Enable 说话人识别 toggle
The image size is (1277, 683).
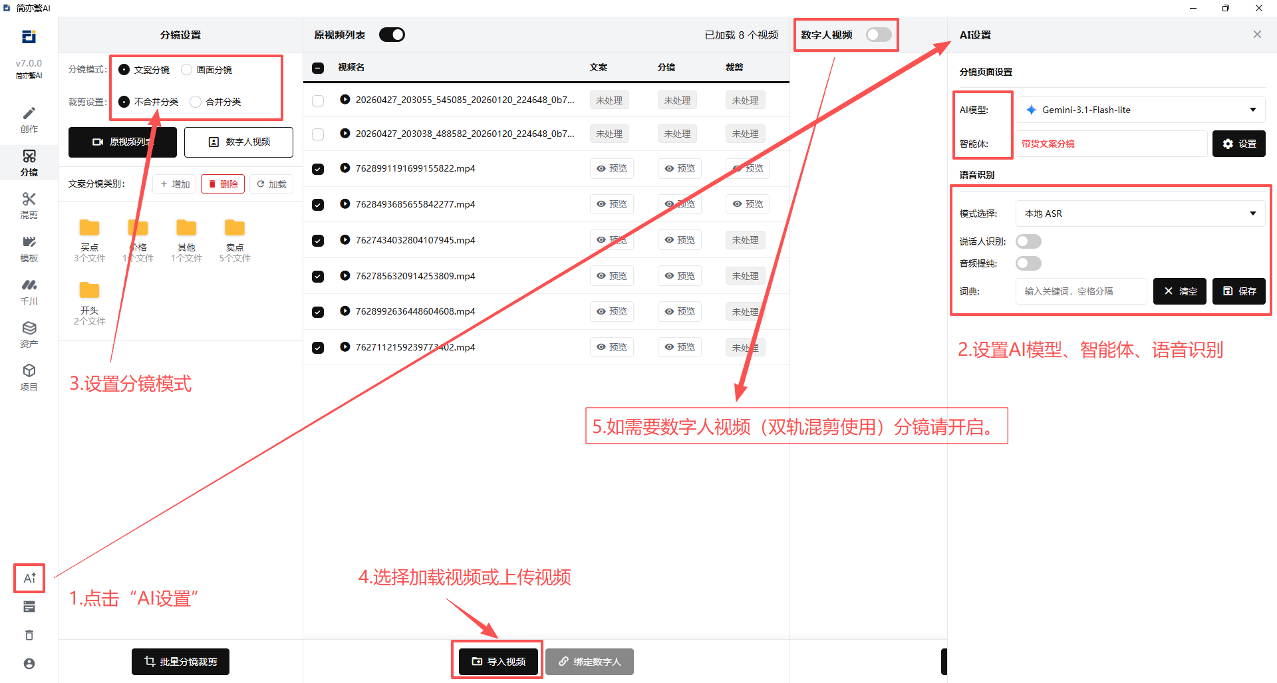(1028, 241)
